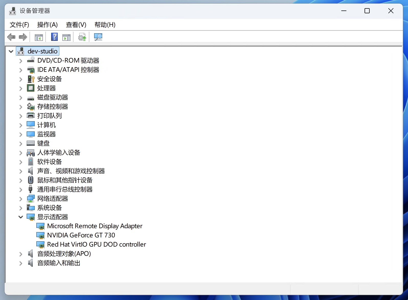
Task: Click the 磁盘驱动器 disk icon
Action: 31,98
